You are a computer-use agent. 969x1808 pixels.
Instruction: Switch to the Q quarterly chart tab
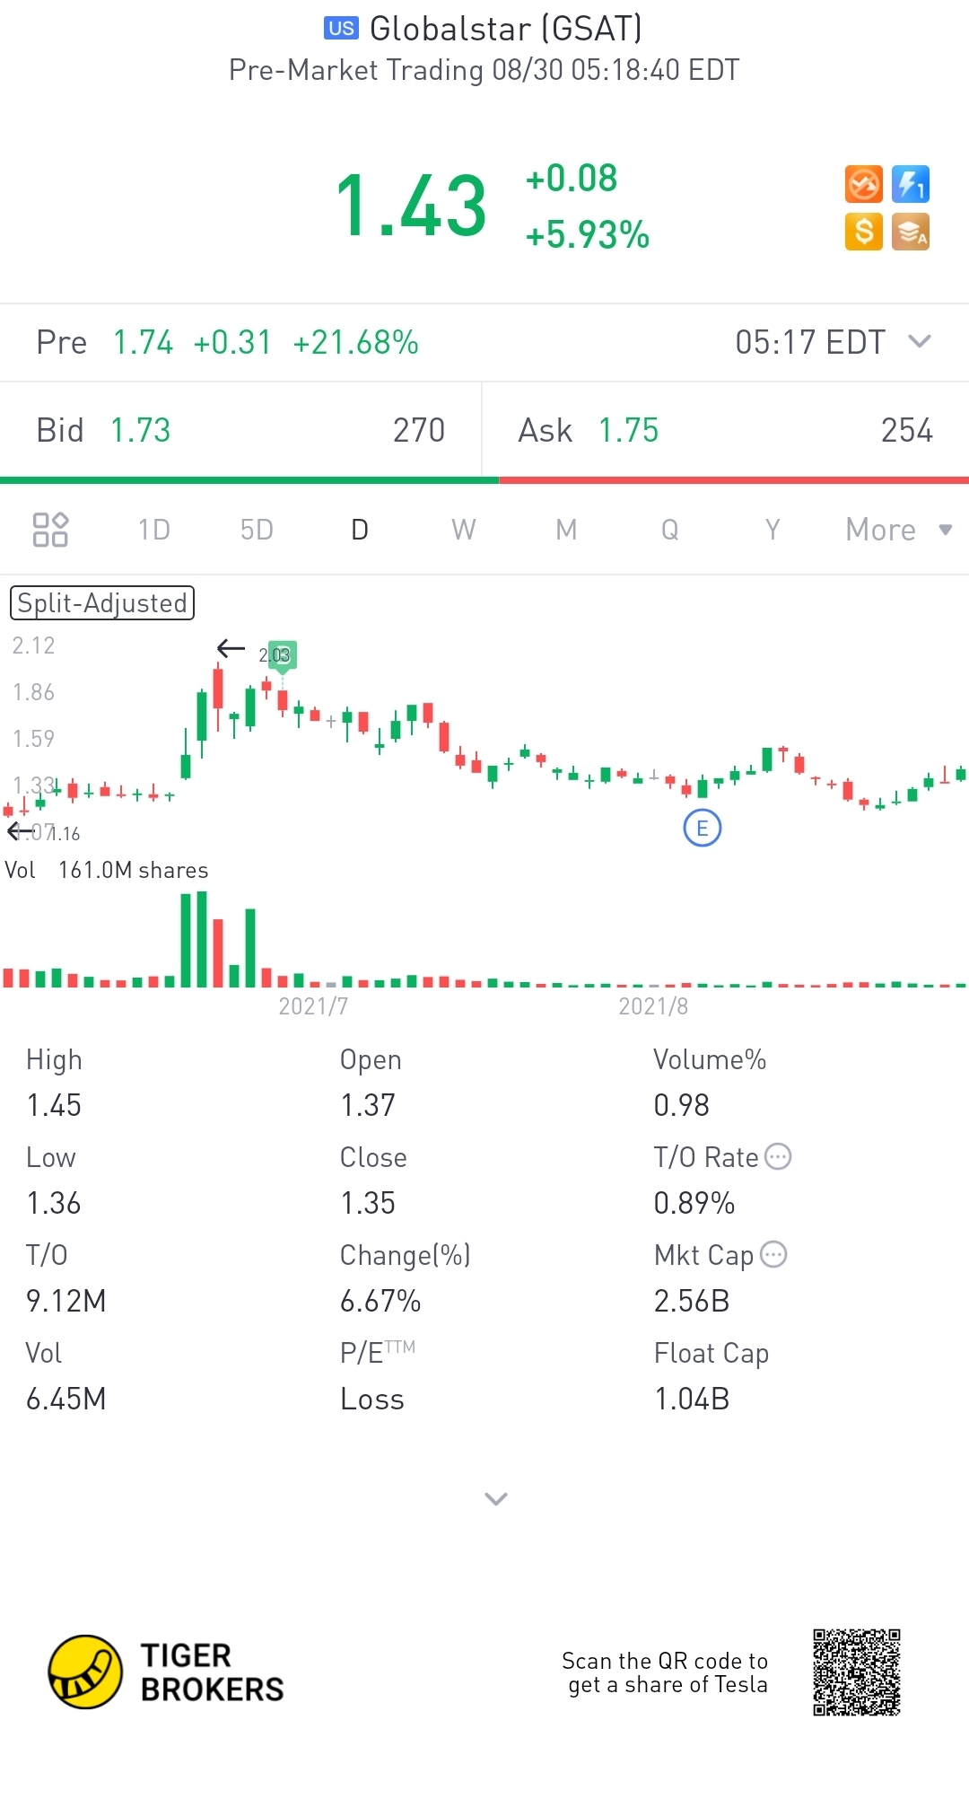click(669, 530)
